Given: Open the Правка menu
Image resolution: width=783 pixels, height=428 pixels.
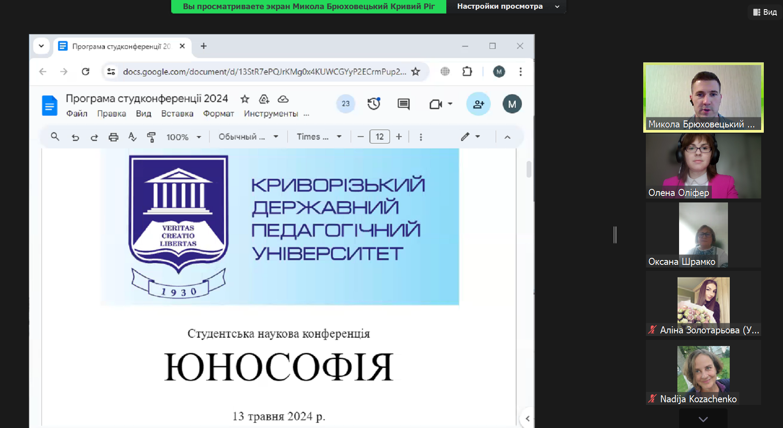Looking at the screenshot, I should 111,113.
